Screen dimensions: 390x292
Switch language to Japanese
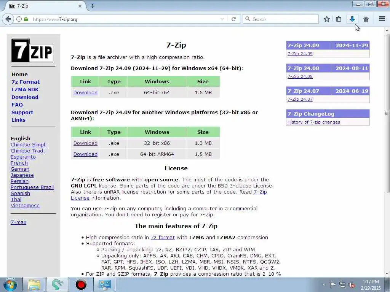[22, 175]
